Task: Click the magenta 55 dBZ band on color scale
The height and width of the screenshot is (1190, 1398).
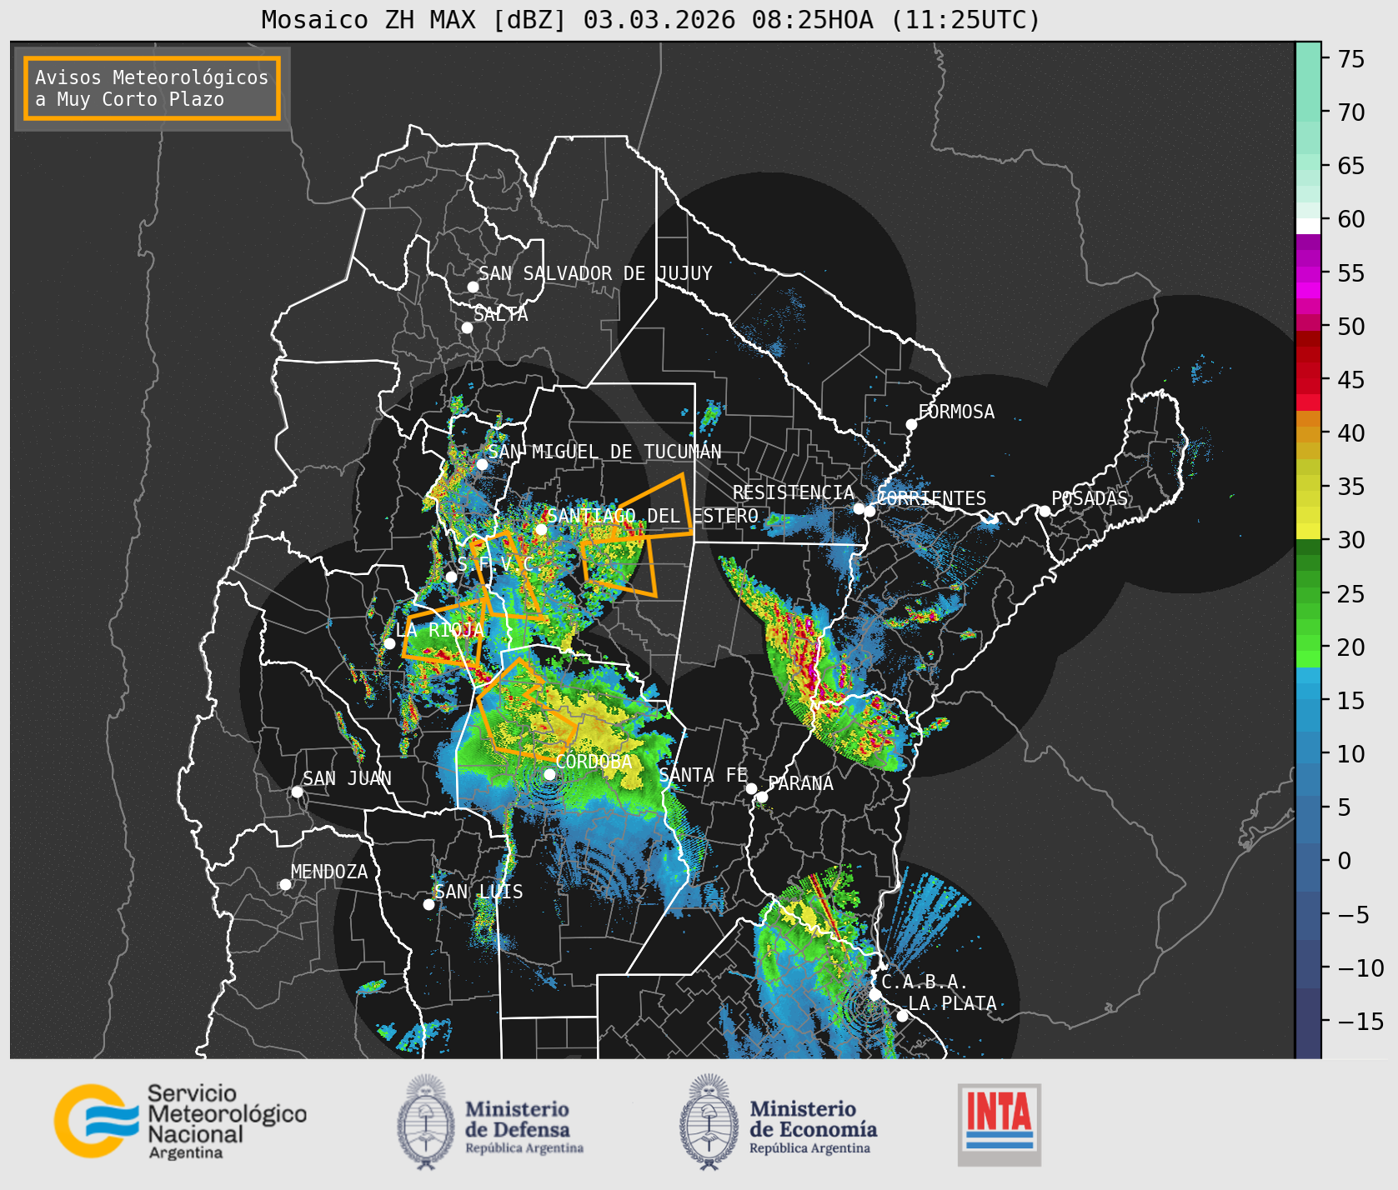Action: (x=1308, y=273)
